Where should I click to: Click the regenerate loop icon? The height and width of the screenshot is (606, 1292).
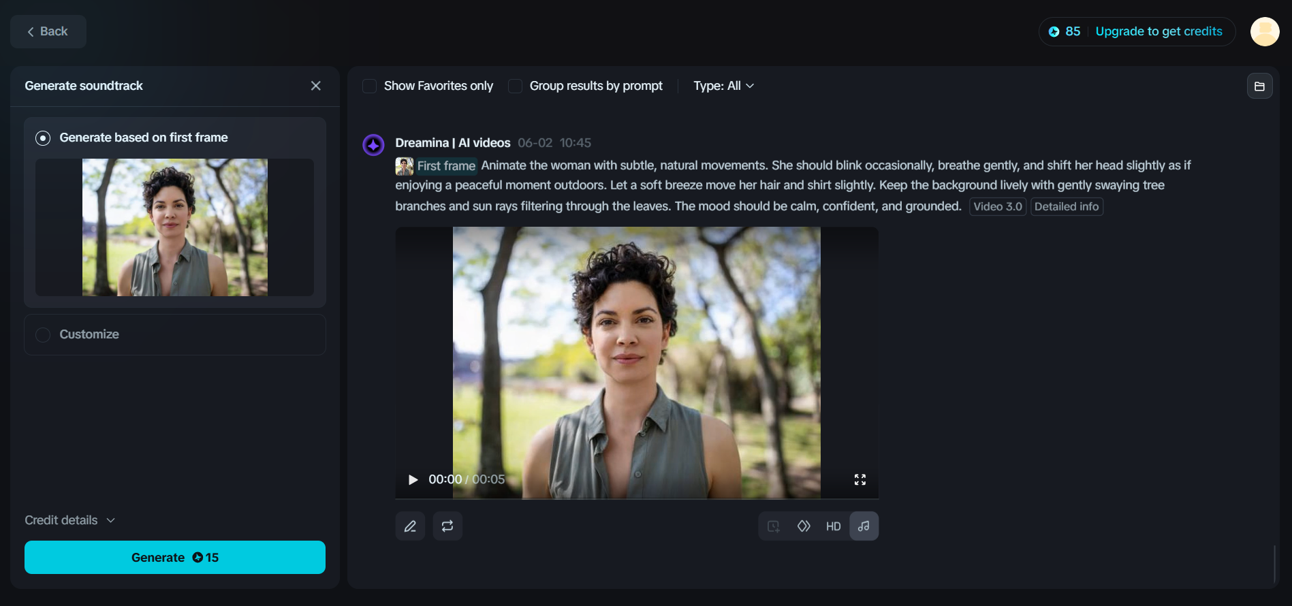tap(447, 526)
